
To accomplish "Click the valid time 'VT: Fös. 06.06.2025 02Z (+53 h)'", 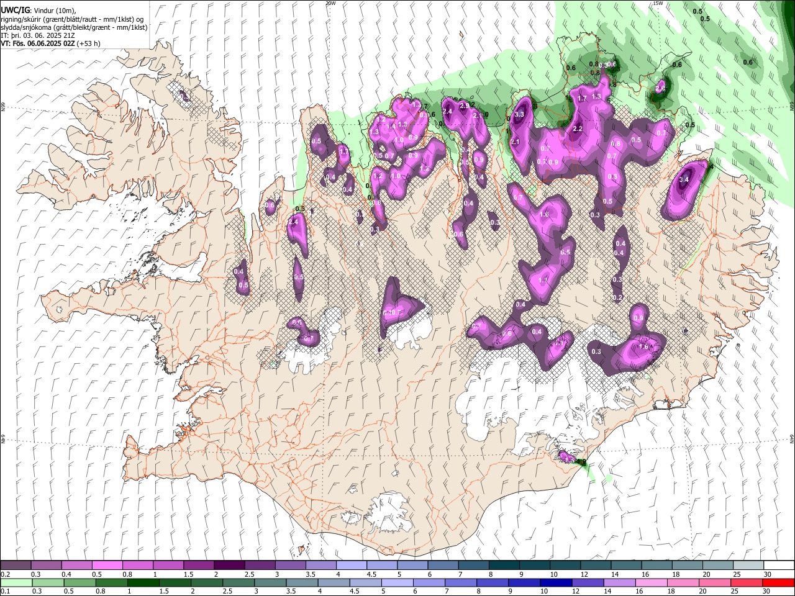I will point(51,43).
